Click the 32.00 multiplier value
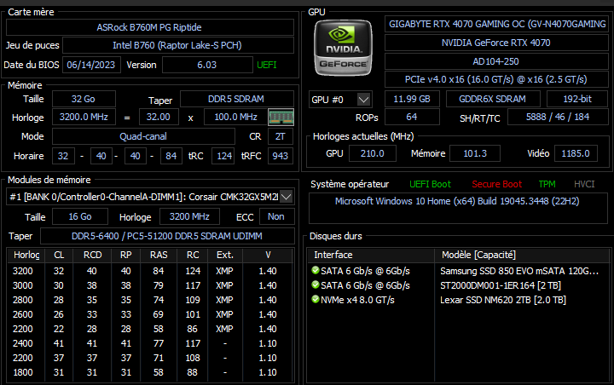The height and width of the screenshot is (385, 614). tap(159, 117)
